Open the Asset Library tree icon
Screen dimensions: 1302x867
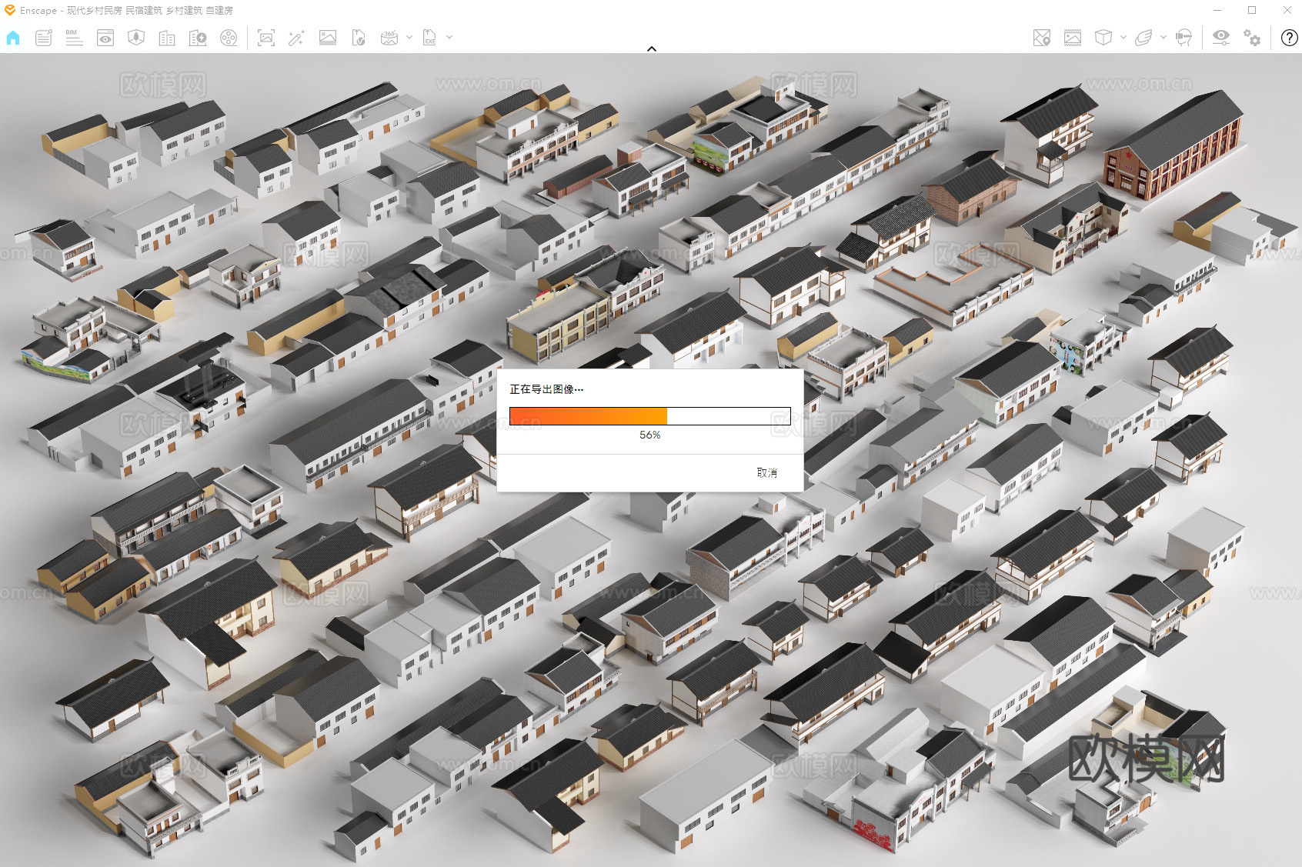(136, 38)
